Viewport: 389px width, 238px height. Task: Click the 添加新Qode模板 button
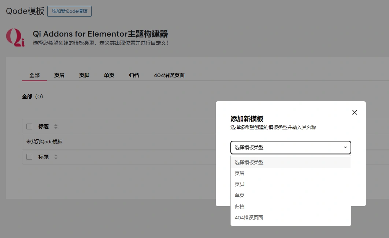tap(69, 11)
